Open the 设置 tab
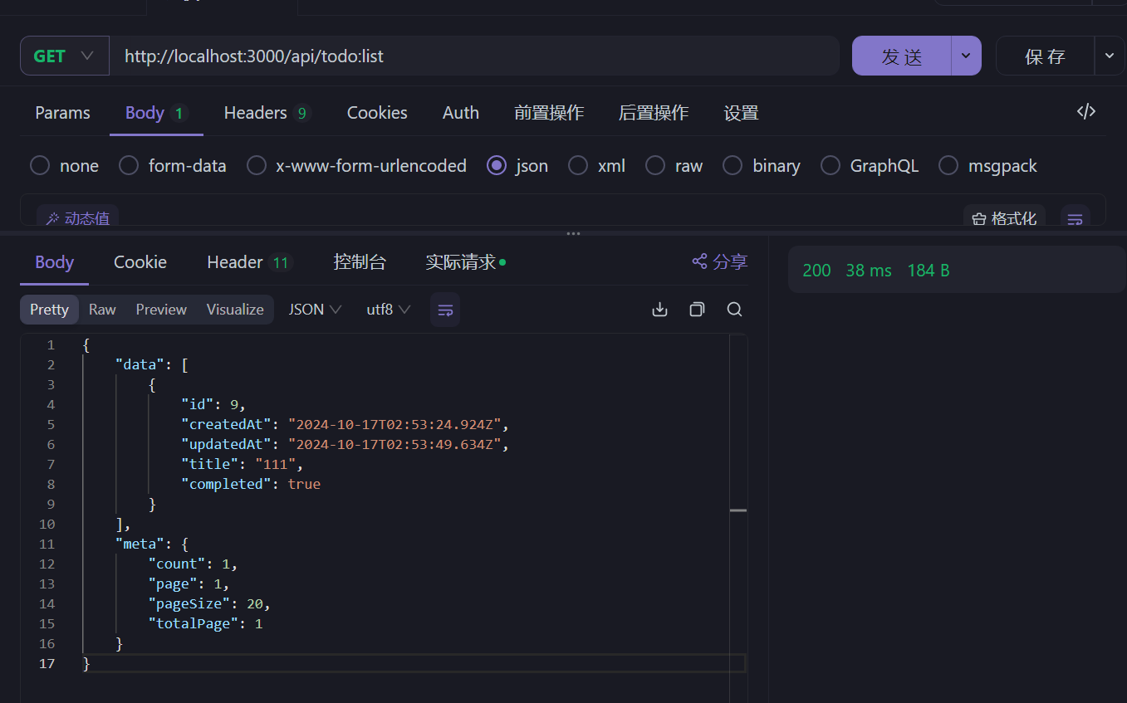1127x703 pixels. [x=741, y=113]
